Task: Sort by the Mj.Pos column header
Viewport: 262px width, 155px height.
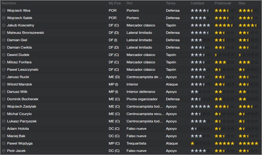Action: (x=115, y=3)
